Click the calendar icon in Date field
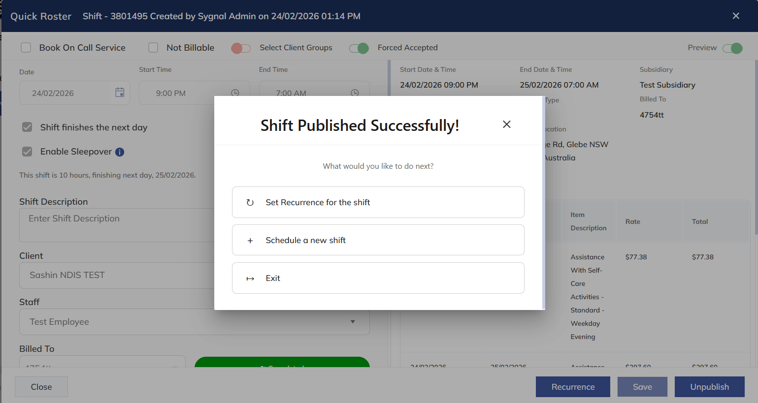This screenshot has height=403, width=758. pyautogui.click(x=120, y=93)
